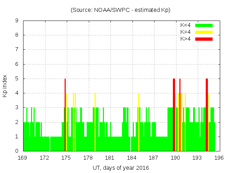This screenshot has height=173, width=231.
Task: Click the y-axis tick label 5
Action: click(17, 79)
